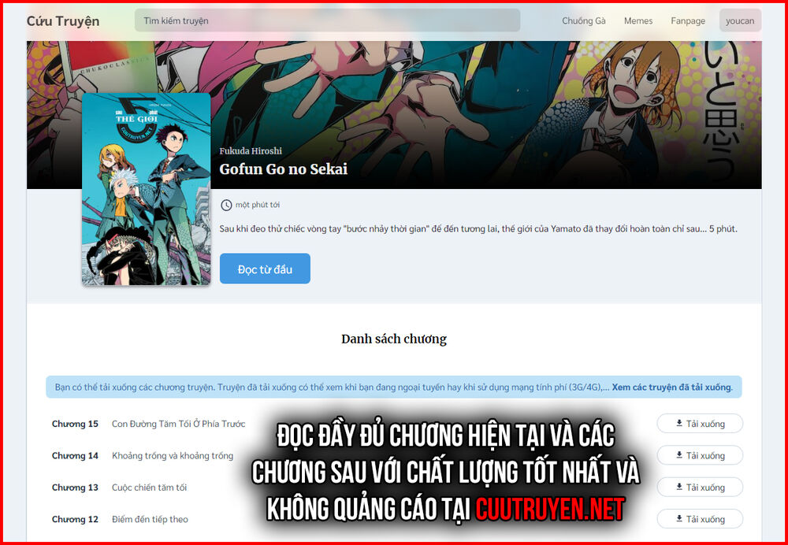This screenshot has height=545, width=788.
Task: Click download icon for Chương 15
Action: [679, 424]
